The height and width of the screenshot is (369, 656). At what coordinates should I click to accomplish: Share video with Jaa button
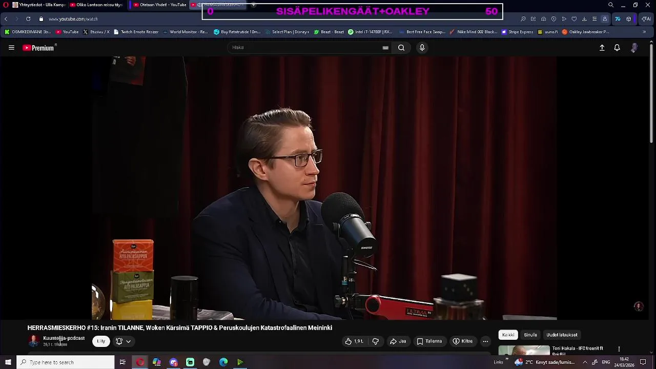tap(398, 341)
